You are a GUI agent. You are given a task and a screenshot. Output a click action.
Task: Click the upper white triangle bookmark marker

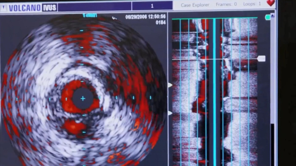(x=170, y=85)
